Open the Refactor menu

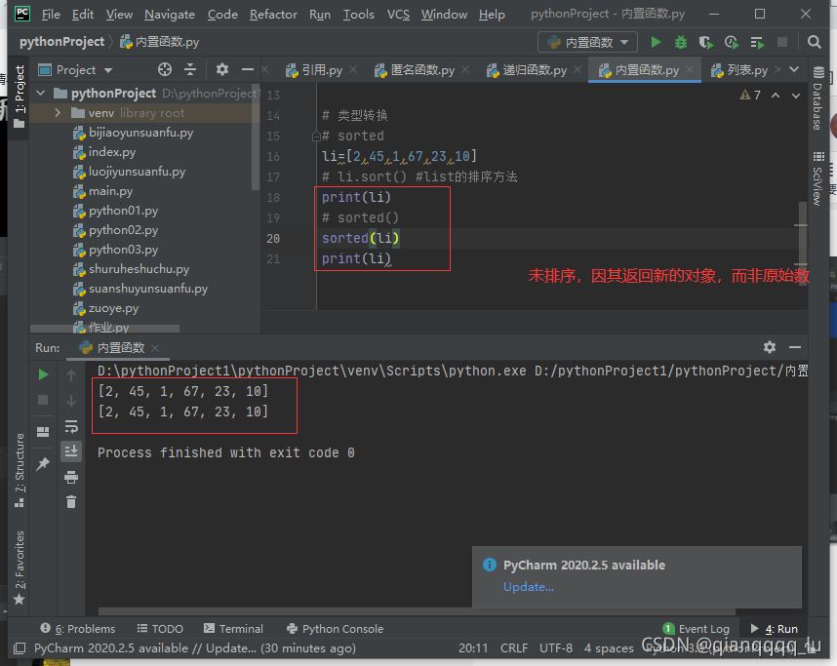[273, 15]
